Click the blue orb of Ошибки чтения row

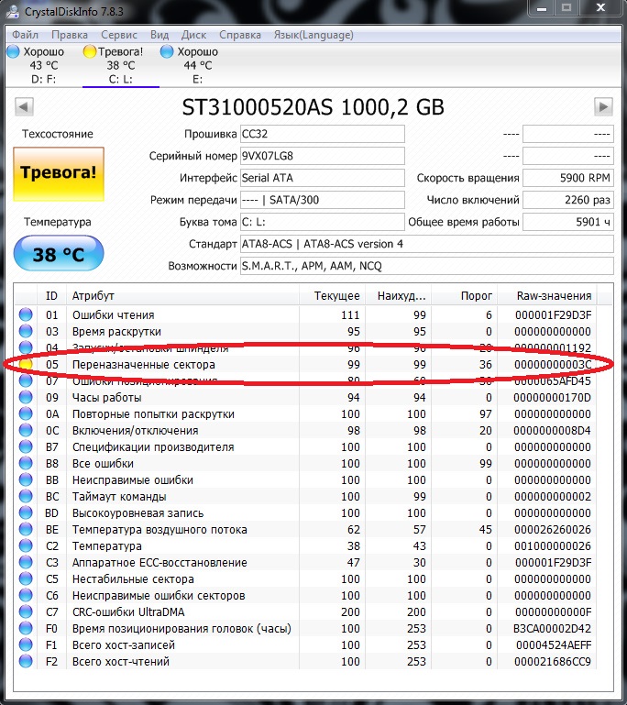(26, 314)
